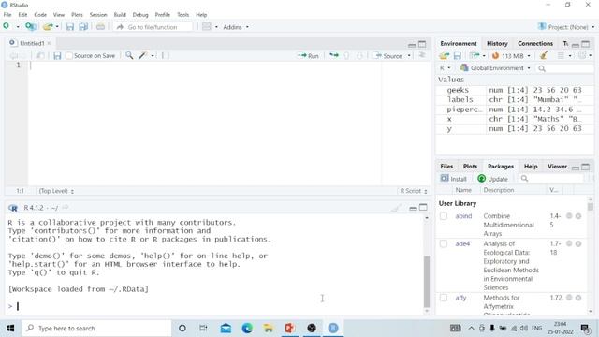
Task: Open (Top Level) scope selector
Action: (56, 191)
